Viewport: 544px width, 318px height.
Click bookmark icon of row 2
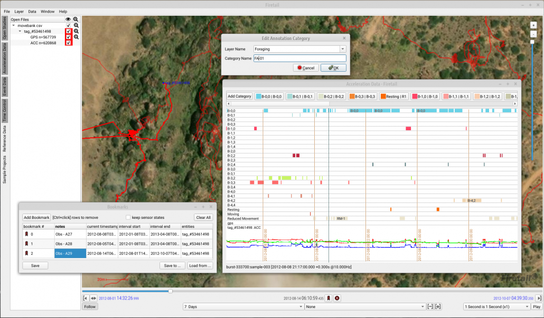[x=26, y=254]
